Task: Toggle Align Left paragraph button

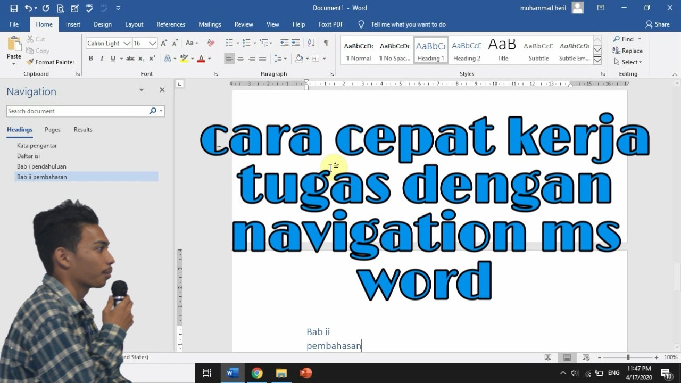Action: click(x=229, y=59)
